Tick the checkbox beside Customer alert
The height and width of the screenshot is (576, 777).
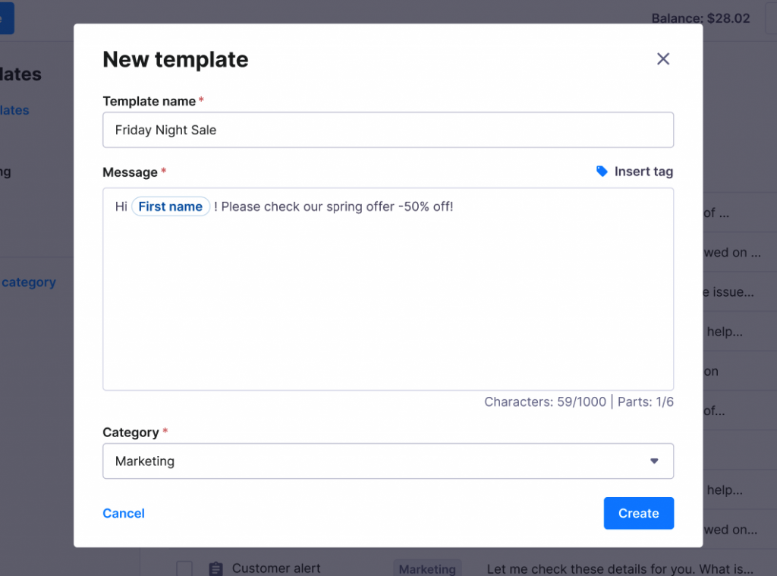(184, 568)
